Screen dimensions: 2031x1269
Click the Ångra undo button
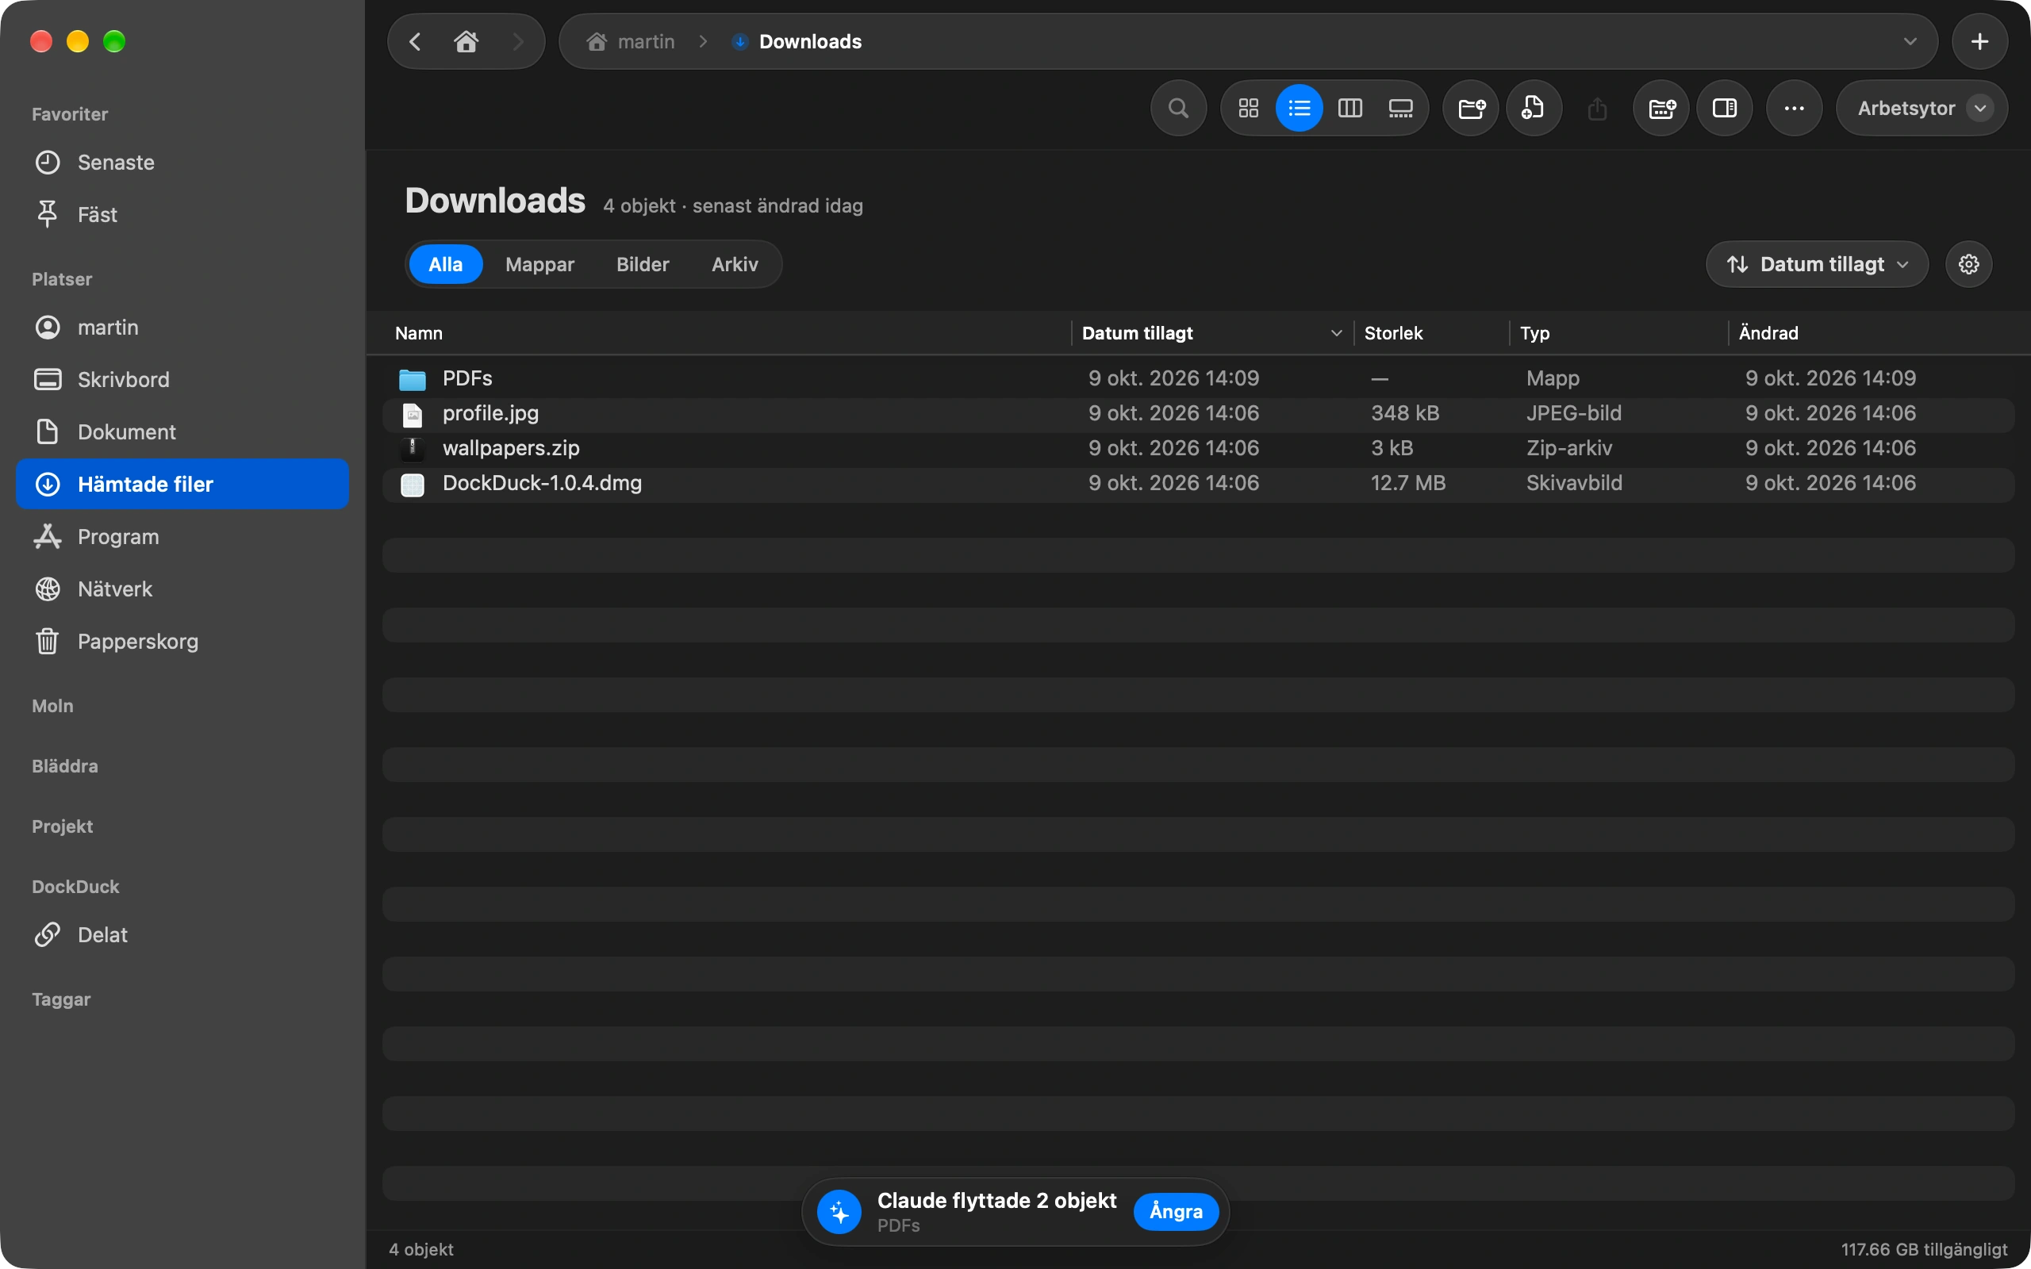1175,1211
